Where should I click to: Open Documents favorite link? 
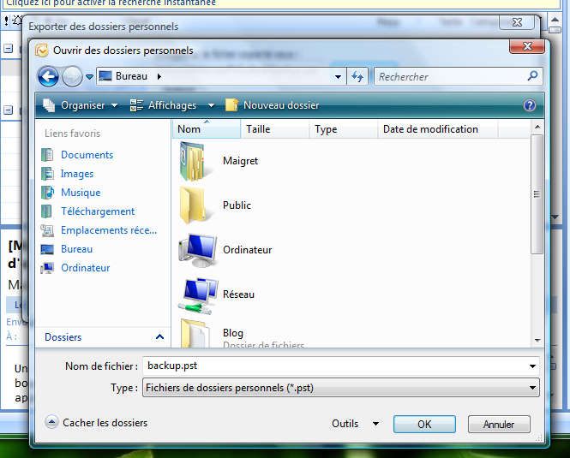(87, 155)
